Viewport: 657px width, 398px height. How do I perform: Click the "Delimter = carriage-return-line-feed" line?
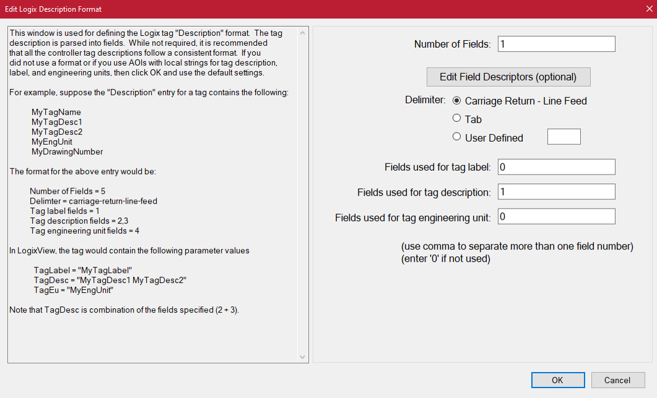click(x=94, y=201)
